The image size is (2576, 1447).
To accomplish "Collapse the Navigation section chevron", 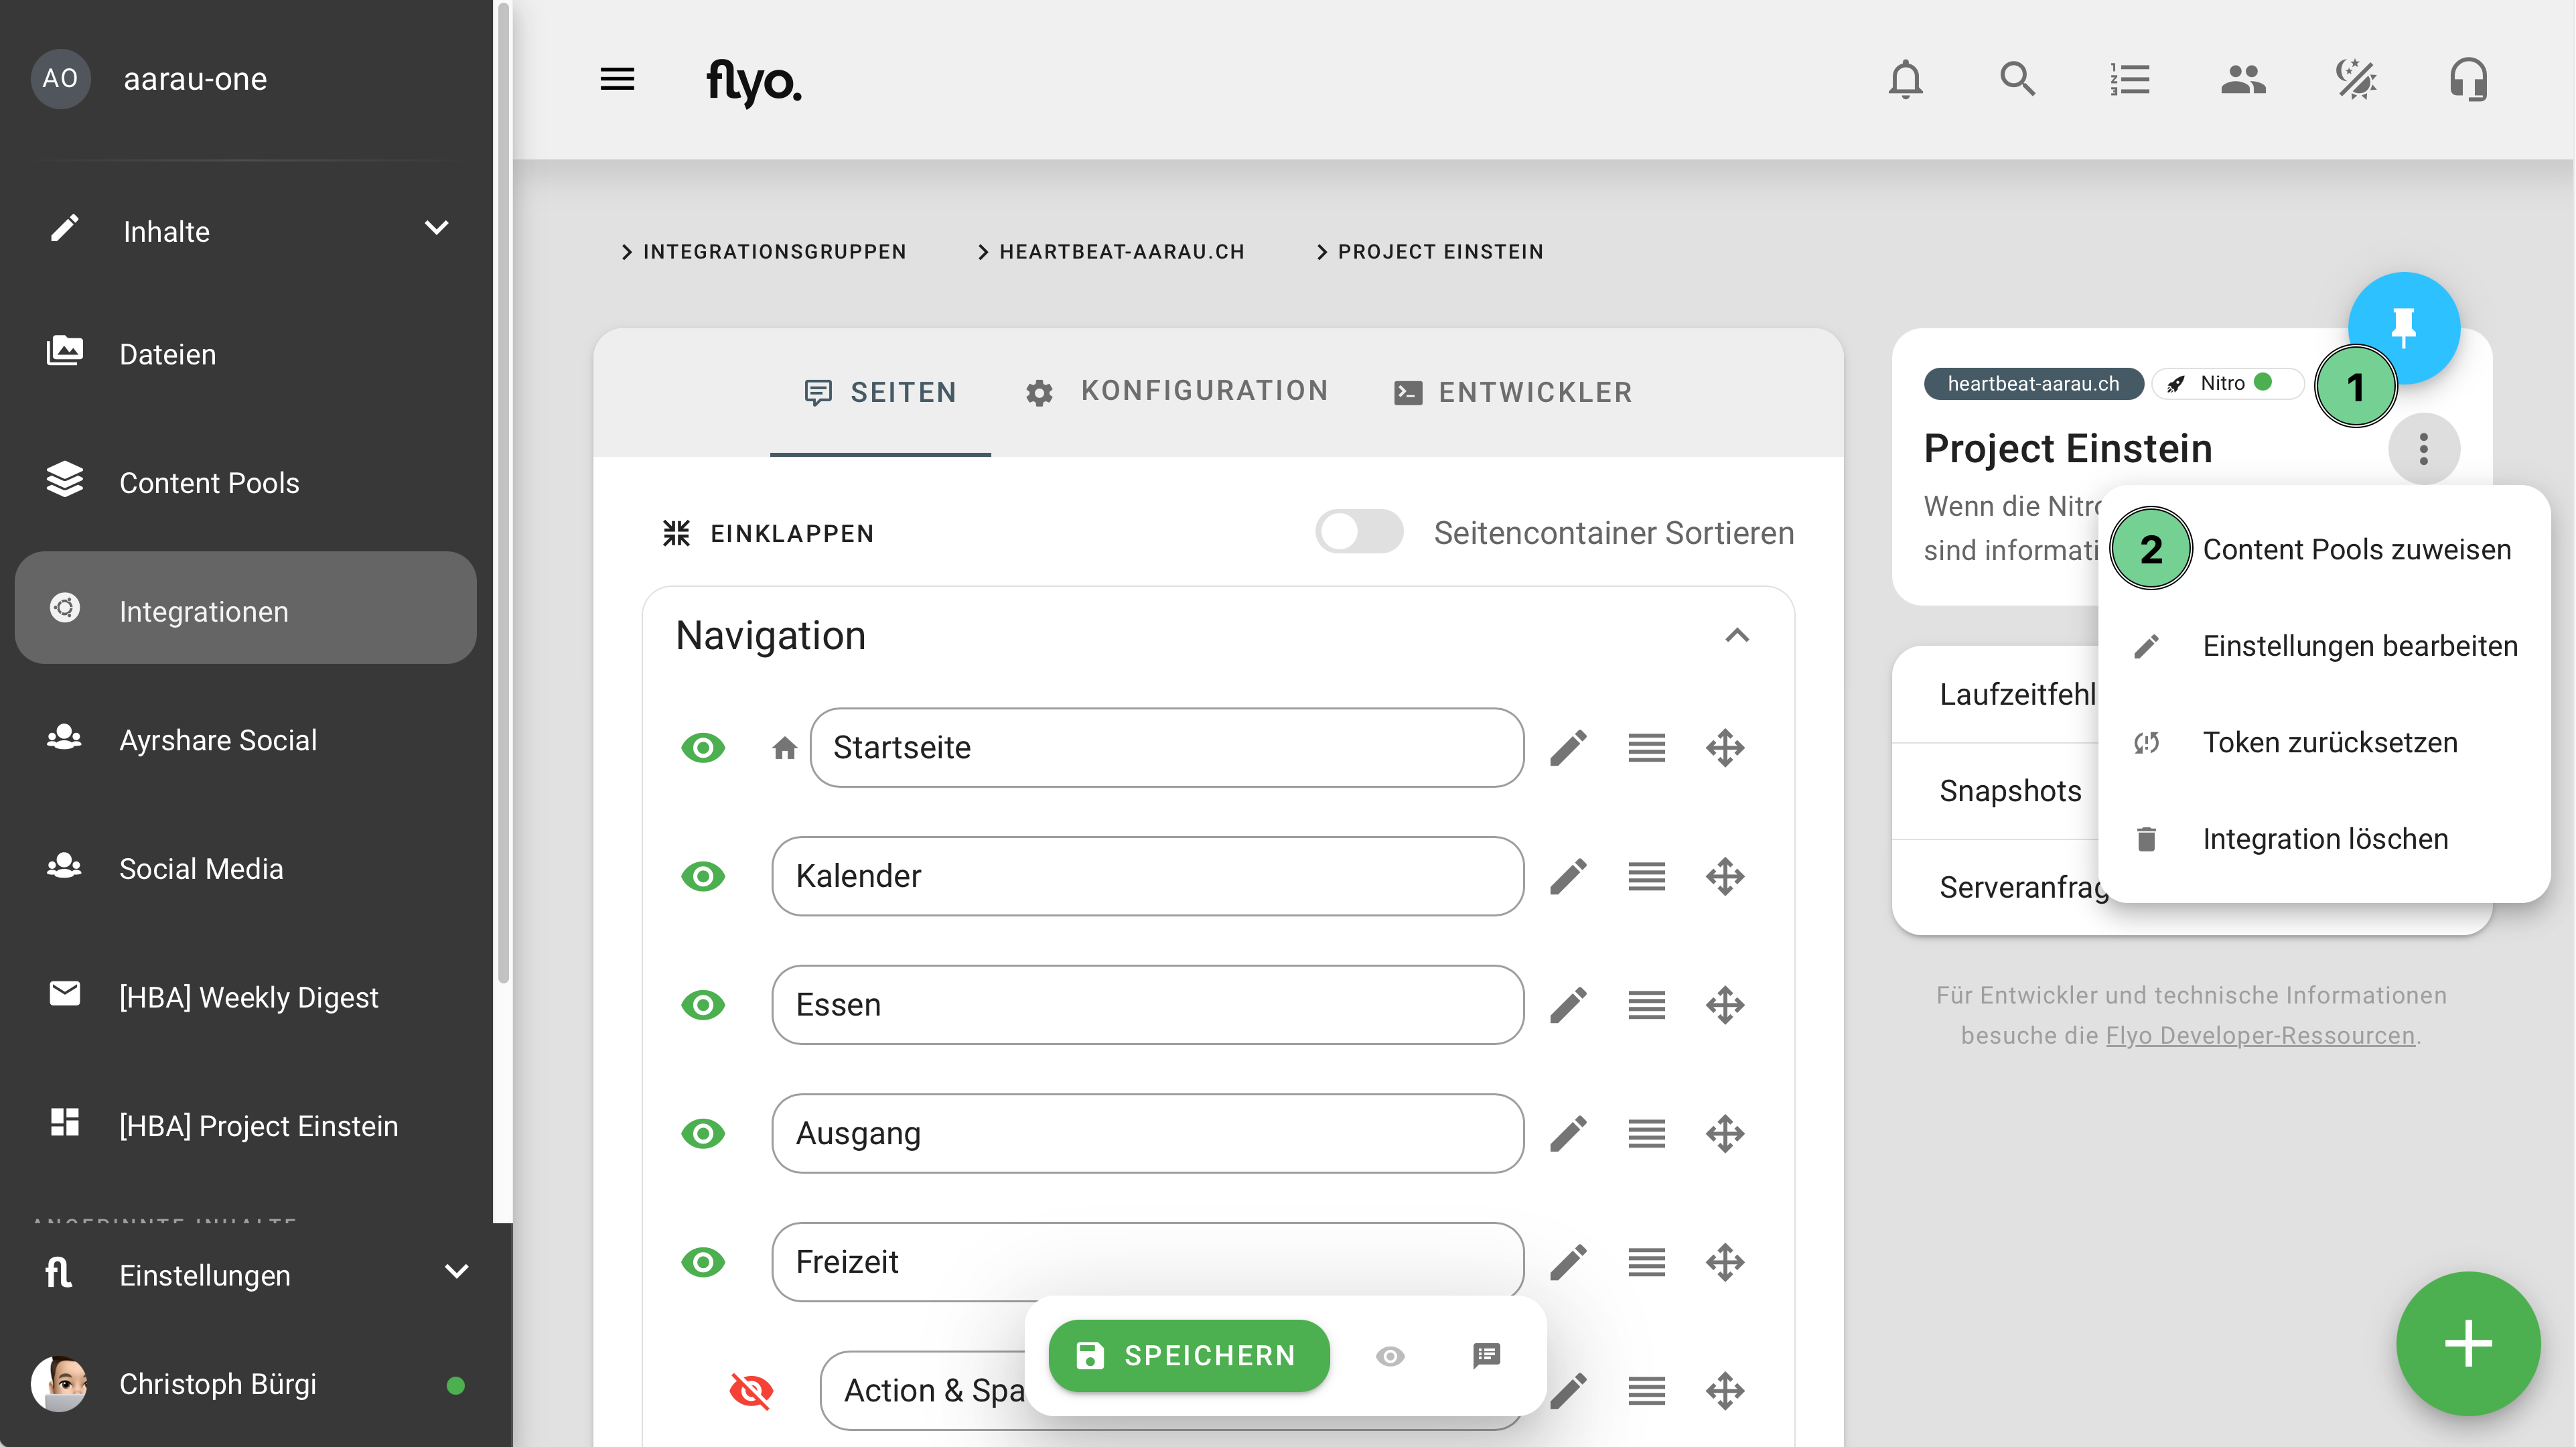I will click(x=1737, y=636).
